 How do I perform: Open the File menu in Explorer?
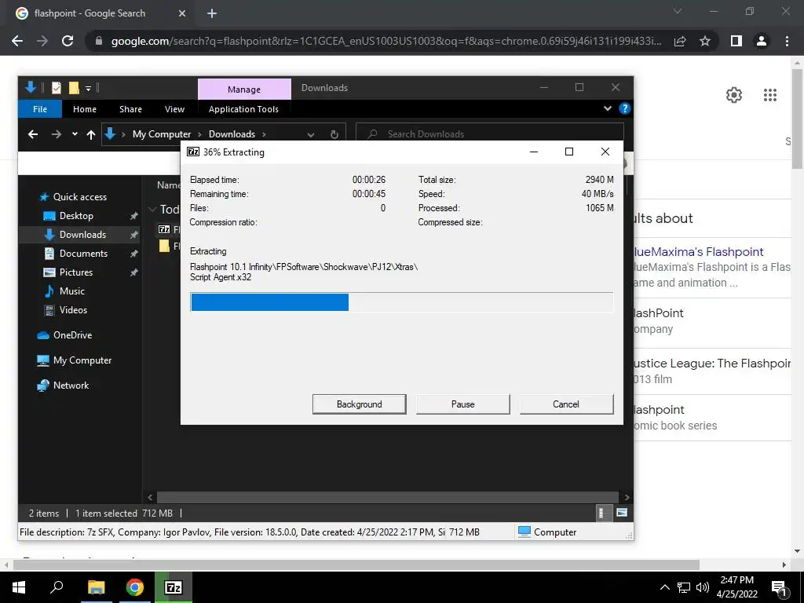click(x=40, y=109)
